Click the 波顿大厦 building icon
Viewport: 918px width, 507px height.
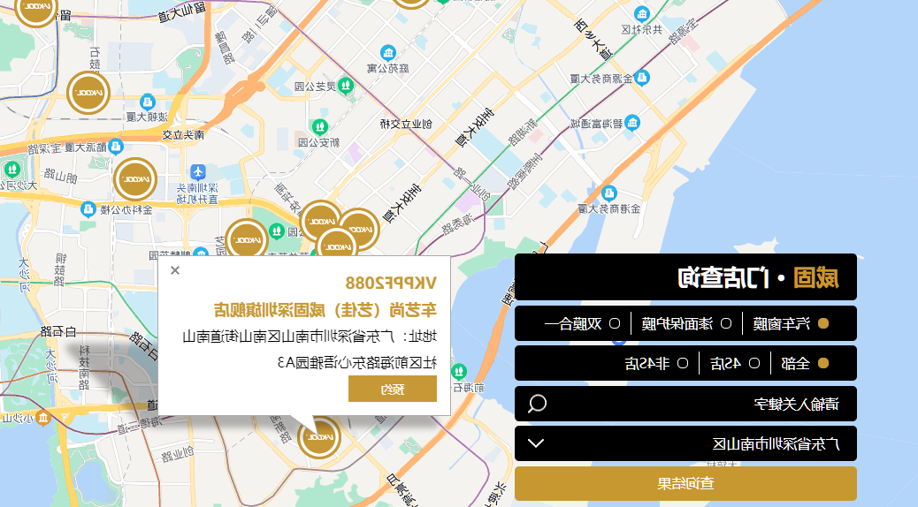[148, 102]
